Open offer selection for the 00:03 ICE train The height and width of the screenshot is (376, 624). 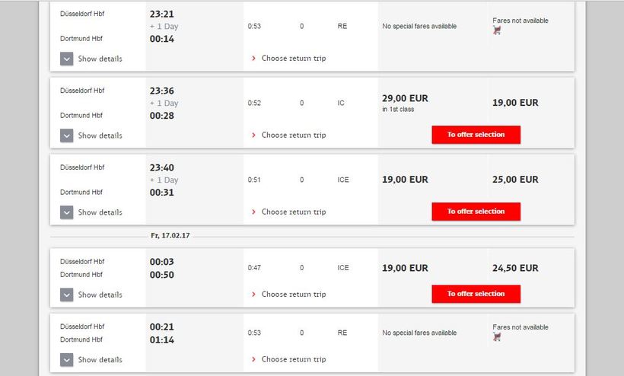[x=476, y=294]
